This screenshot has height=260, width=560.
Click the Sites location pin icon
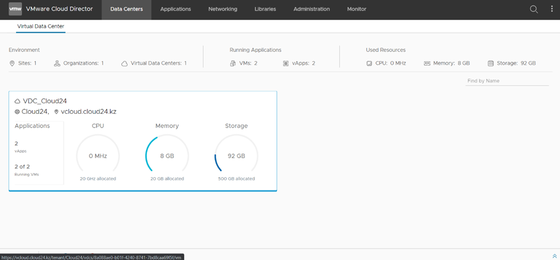click(12, 63)
